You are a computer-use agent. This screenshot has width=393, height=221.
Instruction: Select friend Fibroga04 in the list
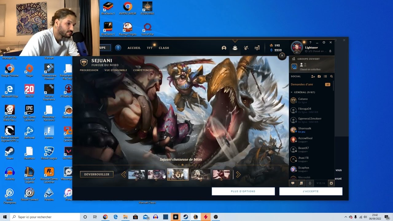coord(310,110)
